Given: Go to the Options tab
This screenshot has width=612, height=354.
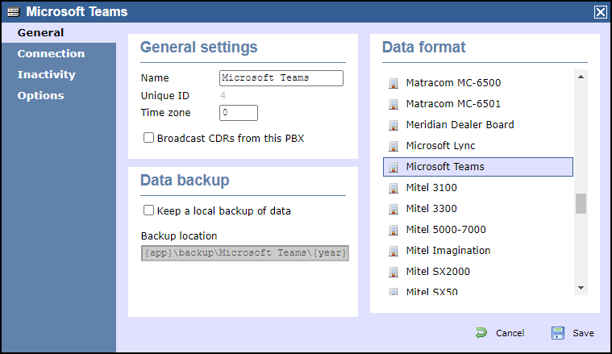Looking at the screenshot, I should point(40,96).
